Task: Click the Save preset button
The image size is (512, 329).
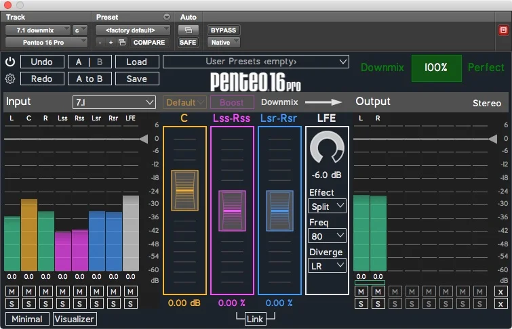Action: coord(137,79)
